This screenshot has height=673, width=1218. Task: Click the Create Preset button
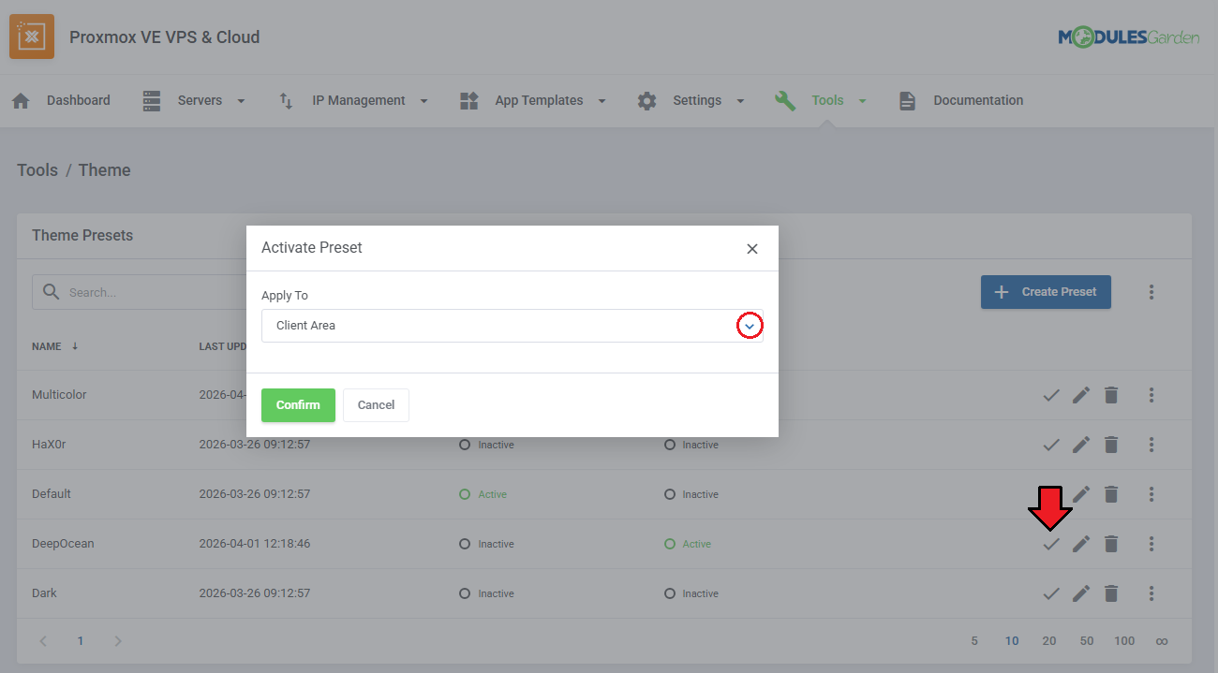pyautogui.click(x=1045, y=292)
